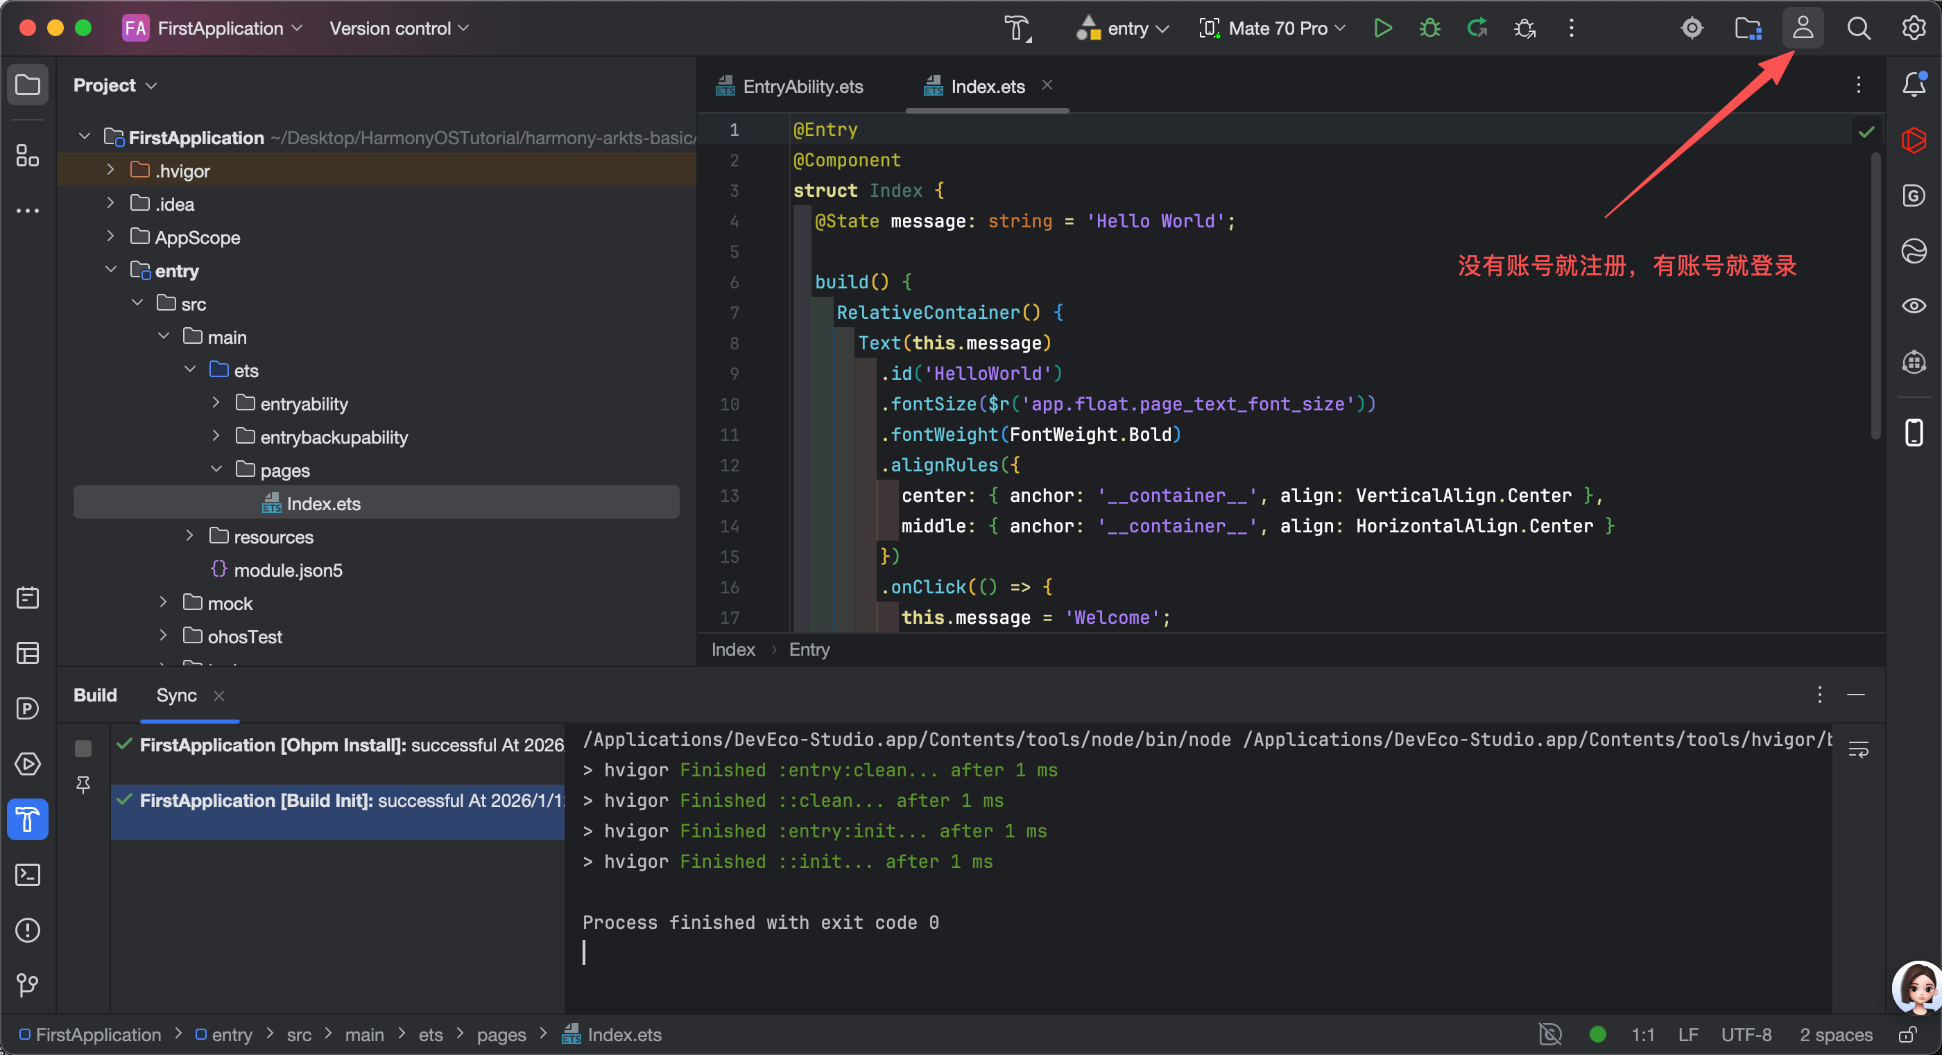Viewport: 1942px width, 1055px height.
Task: Open the Notifications bell panel
Action: click(1914, 85)
